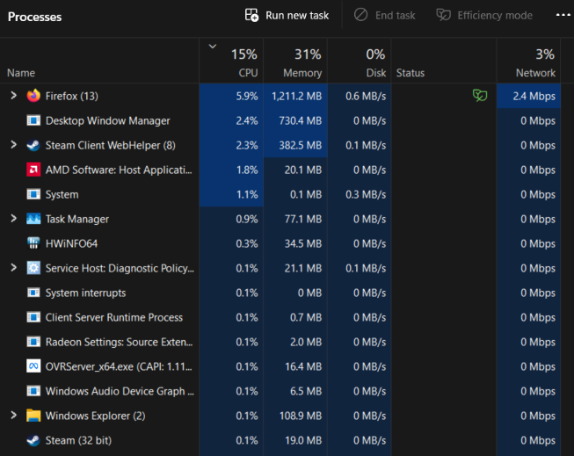This screenshot has height=456, width=574.
Task: Click Windows Explorer's 108.9 MB memory cell
Action: pyautogui.click(x=295, y=416)
